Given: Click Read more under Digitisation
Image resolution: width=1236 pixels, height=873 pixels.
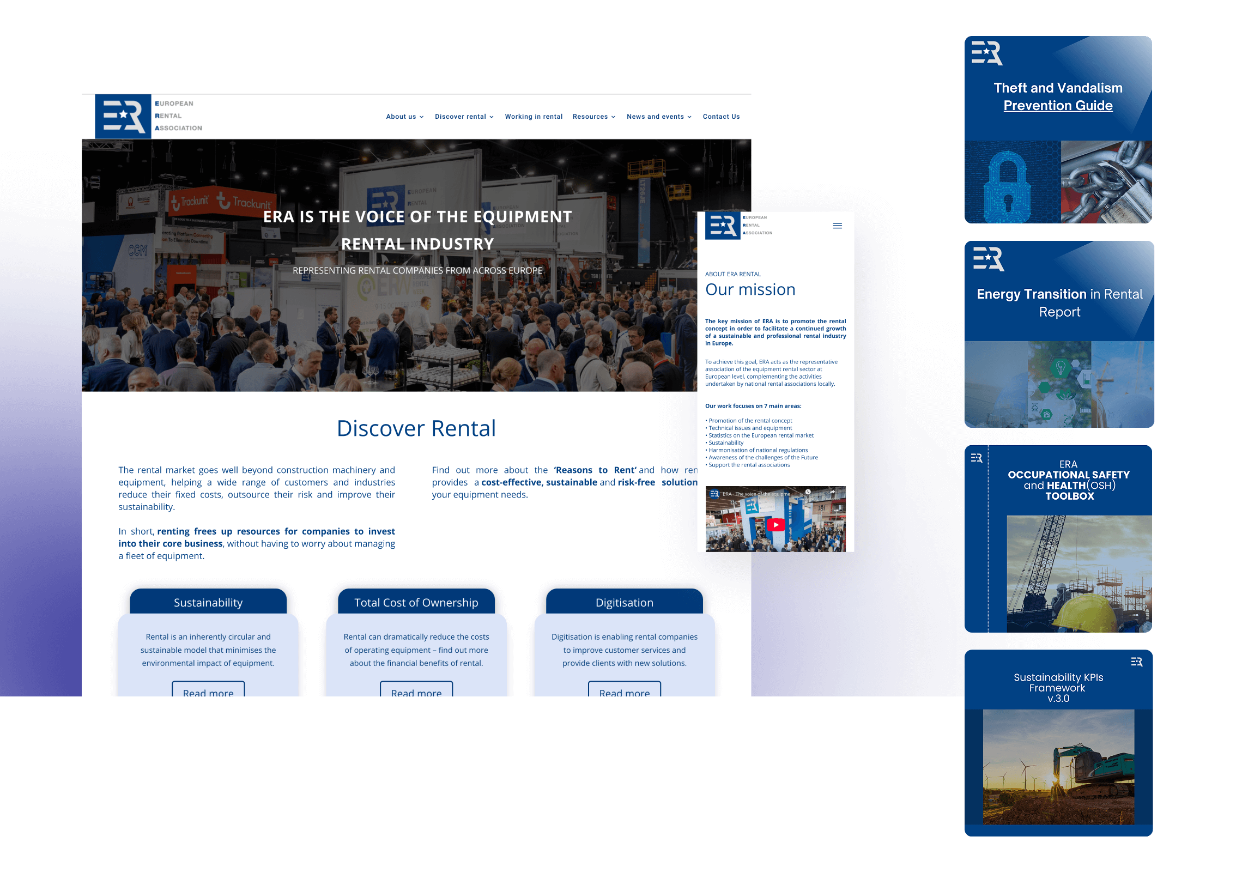Looking at the screenshot, I should (x=625, y=690).
